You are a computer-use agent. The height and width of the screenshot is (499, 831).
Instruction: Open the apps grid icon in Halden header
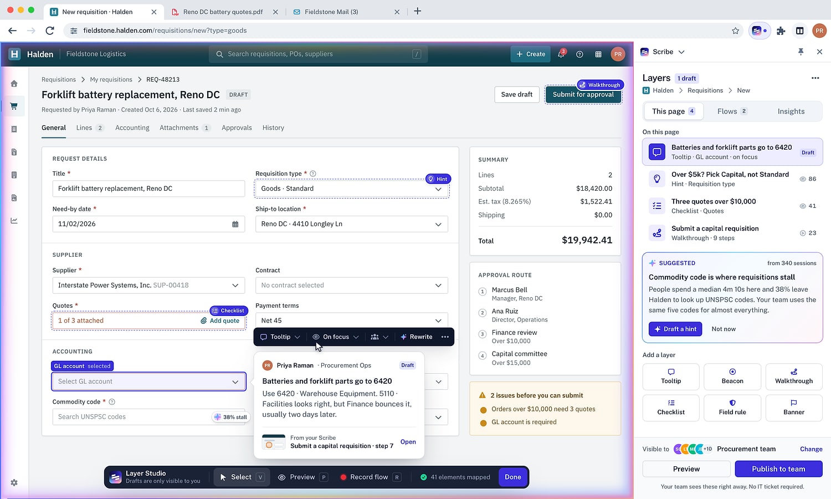[x=598, y=54]
